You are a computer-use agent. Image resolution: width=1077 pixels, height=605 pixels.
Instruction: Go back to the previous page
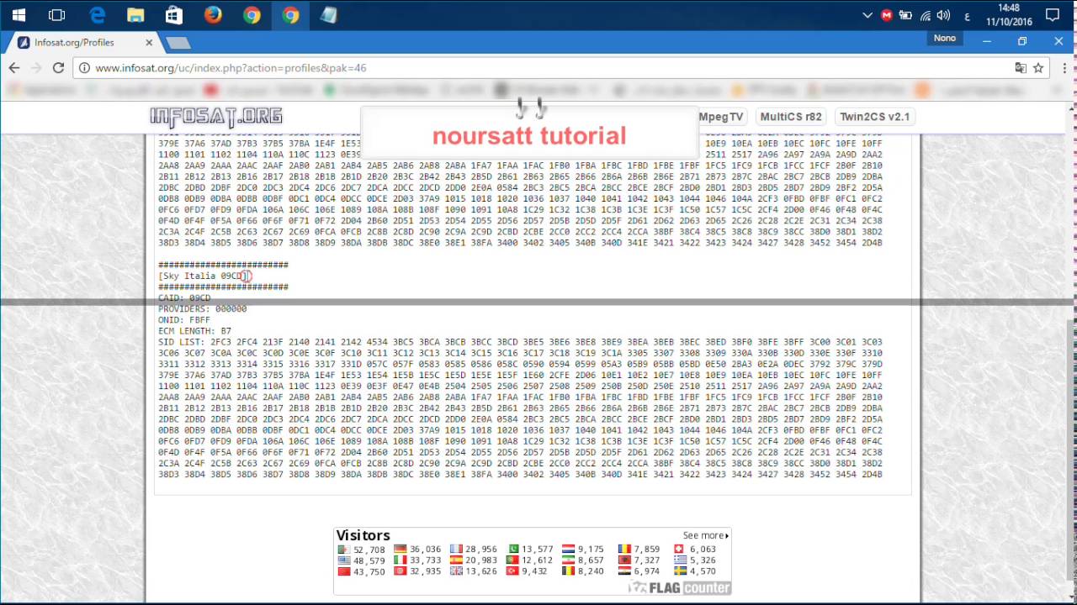14,68
